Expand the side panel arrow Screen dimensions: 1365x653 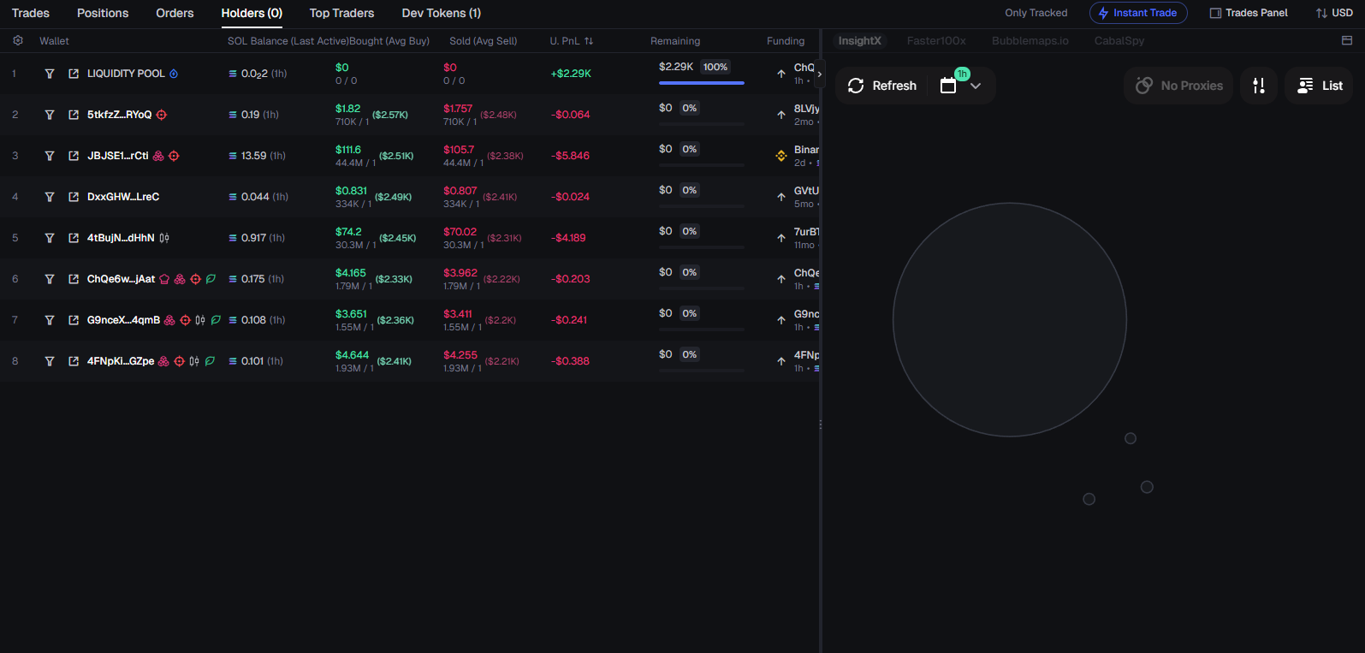819,74
